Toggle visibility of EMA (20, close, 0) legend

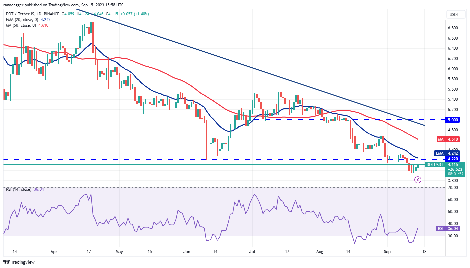click(x=22, y=20)
